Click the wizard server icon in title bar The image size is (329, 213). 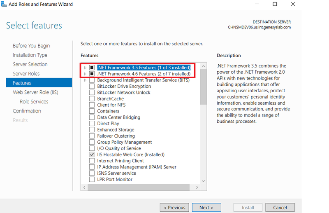[4, 4]
